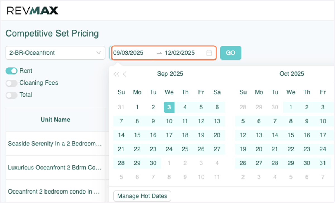
Task: Enable the Total toggle
Action: (11, 95)
